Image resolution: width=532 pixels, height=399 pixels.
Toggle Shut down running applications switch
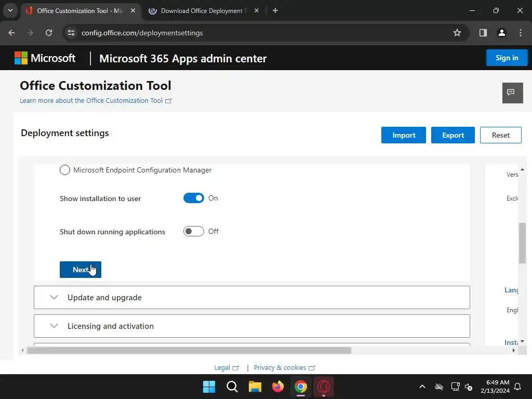coord(193,231)
